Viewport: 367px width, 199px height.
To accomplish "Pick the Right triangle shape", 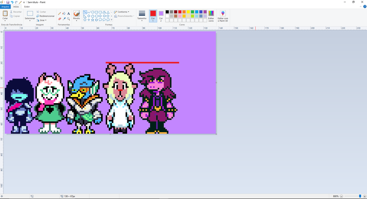I will [x=85, y=16].
